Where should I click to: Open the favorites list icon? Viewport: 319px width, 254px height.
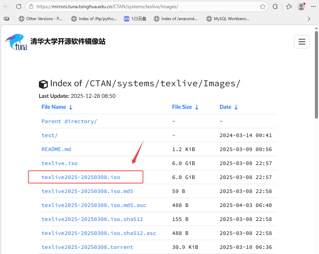[289, 6]
